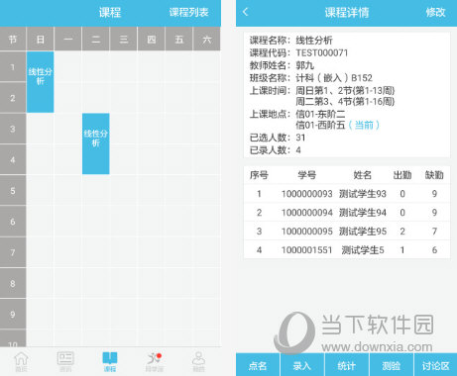Screen dimensions: 457x376
Task: Open the 点名 roll call tab
Action: click(x=258, y=365)
